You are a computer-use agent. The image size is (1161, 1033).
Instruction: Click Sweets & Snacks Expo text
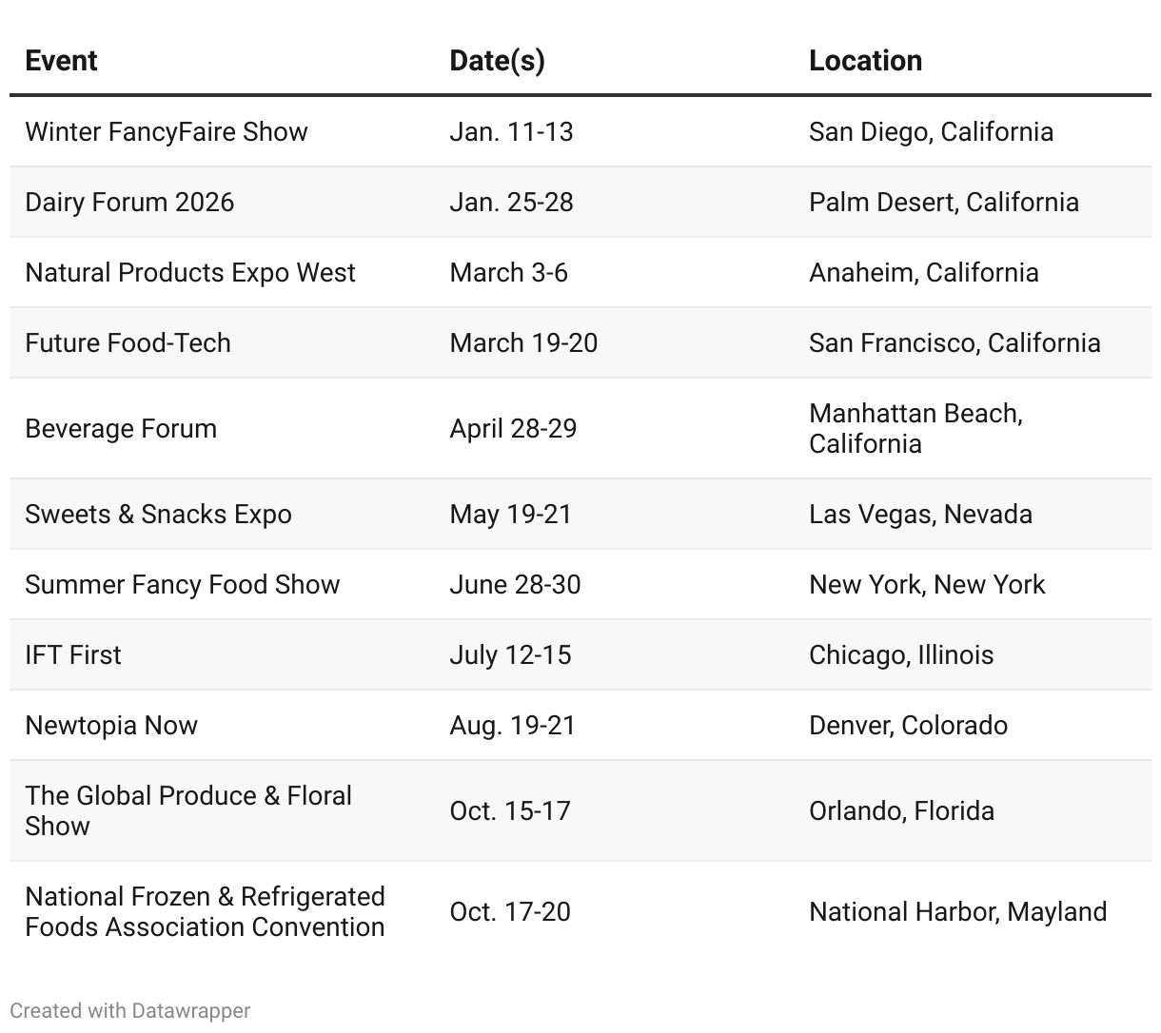(x=158, y=514)
